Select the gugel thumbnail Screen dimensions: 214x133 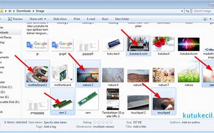coord(63,45)
